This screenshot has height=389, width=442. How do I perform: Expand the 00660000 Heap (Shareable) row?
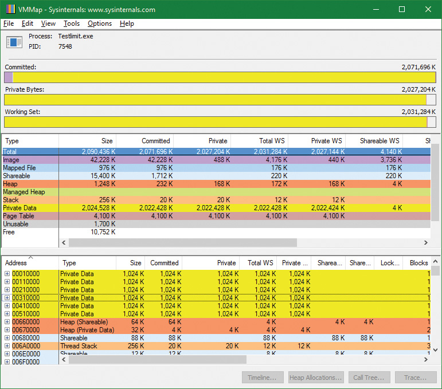pyautogui.click(x=7, y=322)
